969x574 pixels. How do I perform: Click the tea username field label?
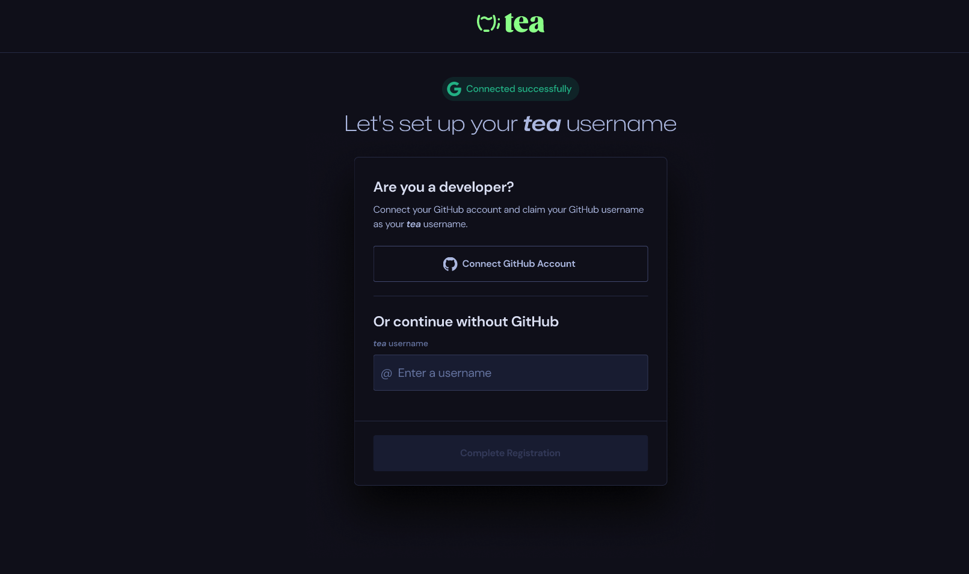coord(401,344)
